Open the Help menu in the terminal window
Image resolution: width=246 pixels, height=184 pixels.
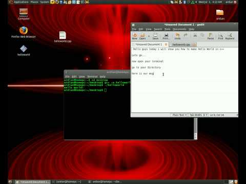click(x=102, y=77)
